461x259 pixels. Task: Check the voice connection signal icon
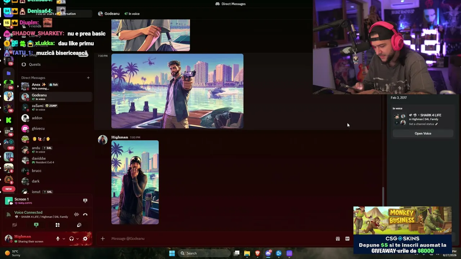coord(8,214)
